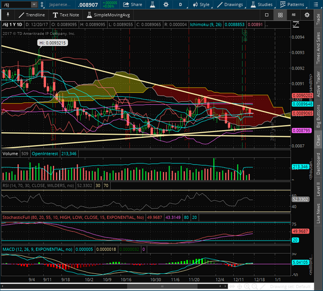Click the RSI 70 level value in header
The width and height of the screenshot is (323, 291).
tap(106, 186)
